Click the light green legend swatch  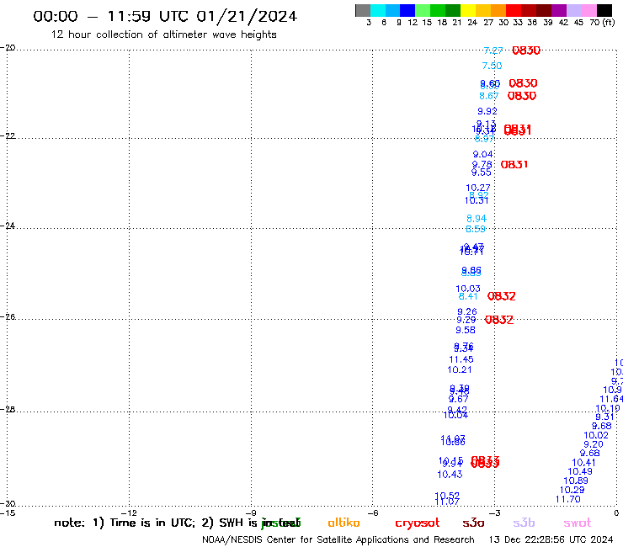point(423,10)
